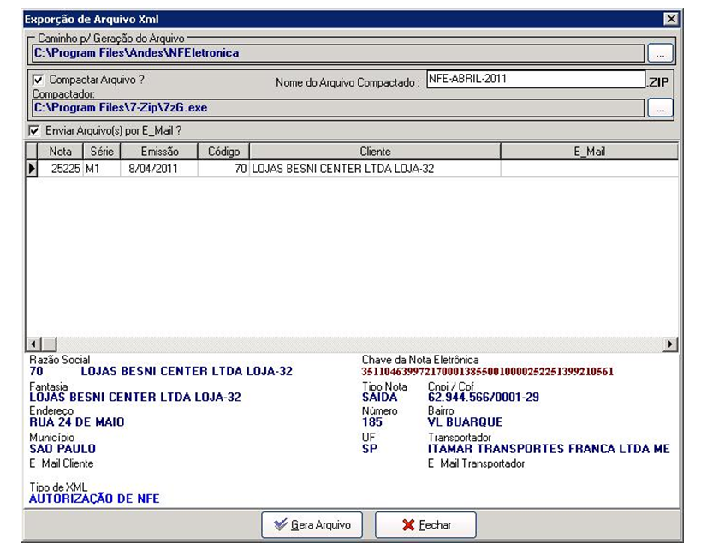The width and height of the screenshot is (713, 556).
Task: Click the VL BUARQUE bairro text
Action: point(465,422)
